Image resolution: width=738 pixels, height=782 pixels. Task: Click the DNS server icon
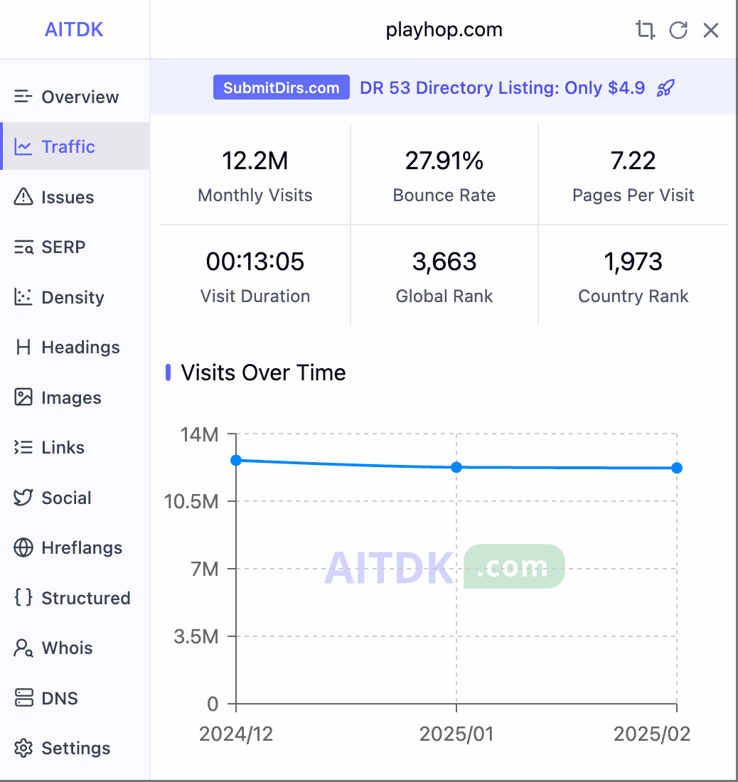point(23,697)
